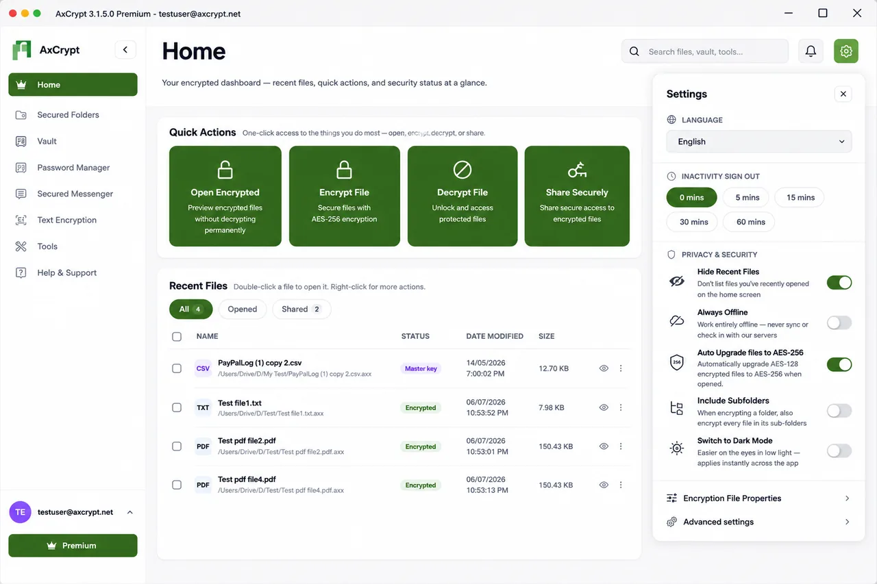Click the CSV file type icon
This screenshot has width=877, height=584.
click(203, 368)
